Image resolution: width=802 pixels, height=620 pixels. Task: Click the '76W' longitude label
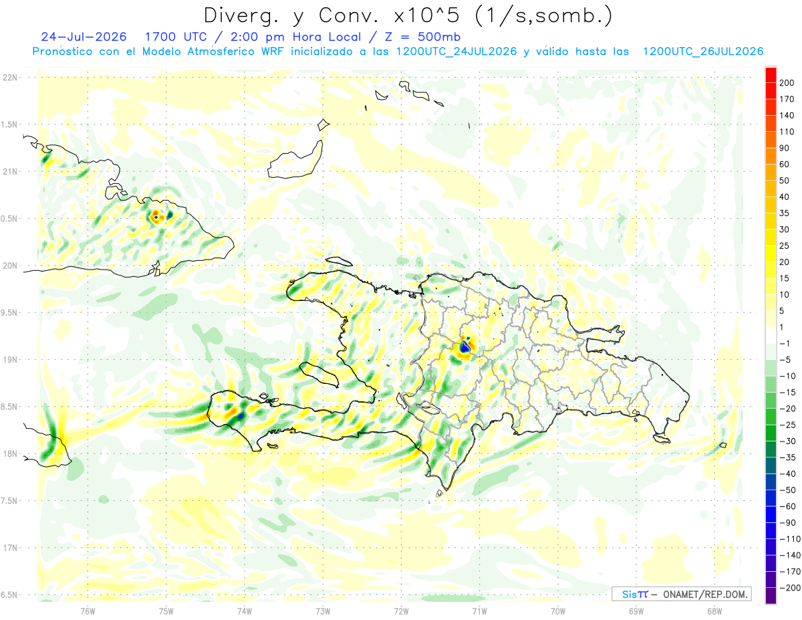(x=88, y=611)
